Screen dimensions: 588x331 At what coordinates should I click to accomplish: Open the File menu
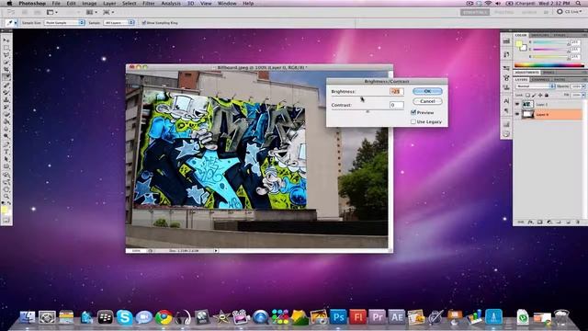pyautogui.click(x=56, y=4)
